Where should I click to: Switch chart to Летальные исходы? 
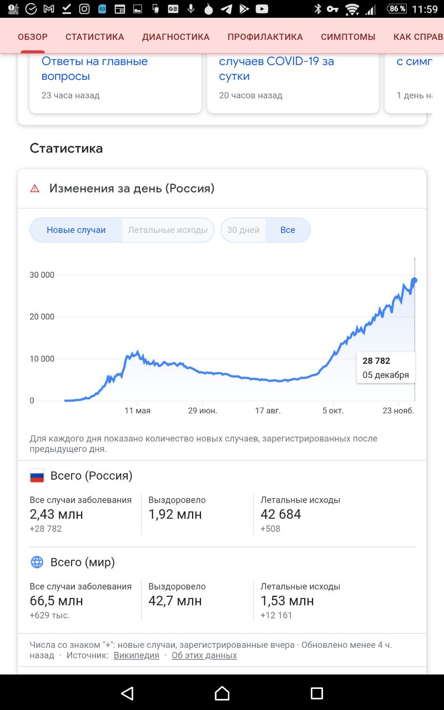tap(168, 230)
